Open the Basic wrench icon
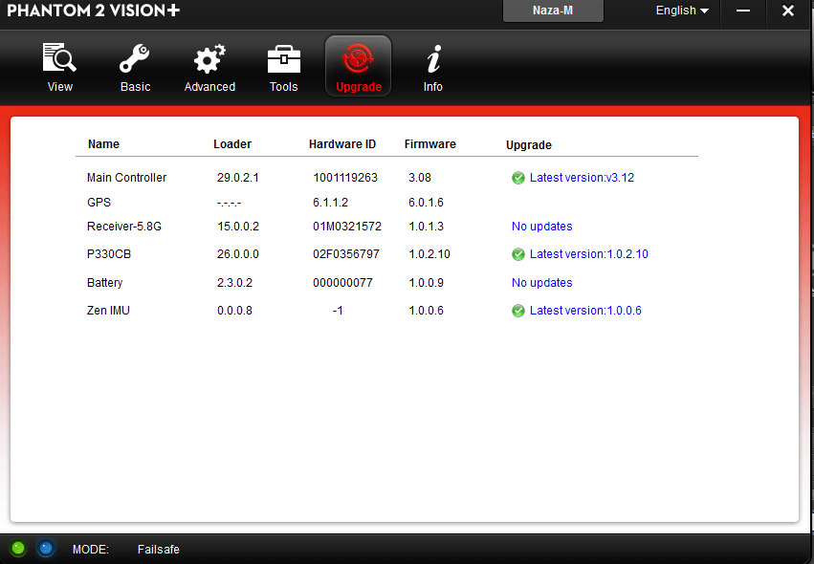Viewport: 814px width, 564px height. (135, 58)
